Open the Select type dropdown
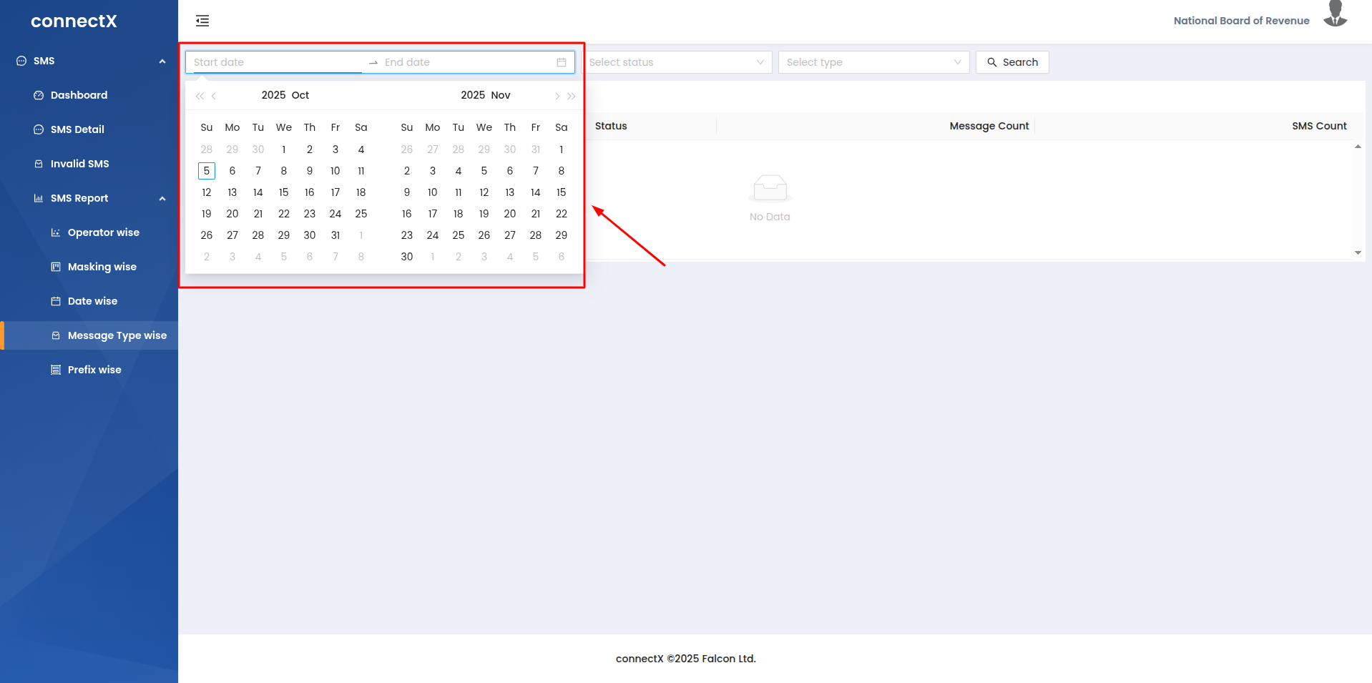This screenshot has height=683, width=1372. (873, 62)
